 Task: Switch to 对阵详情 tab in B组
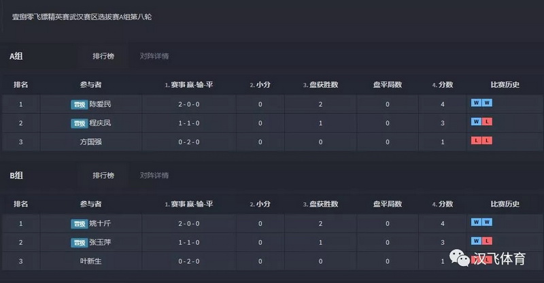pos(154,176)
